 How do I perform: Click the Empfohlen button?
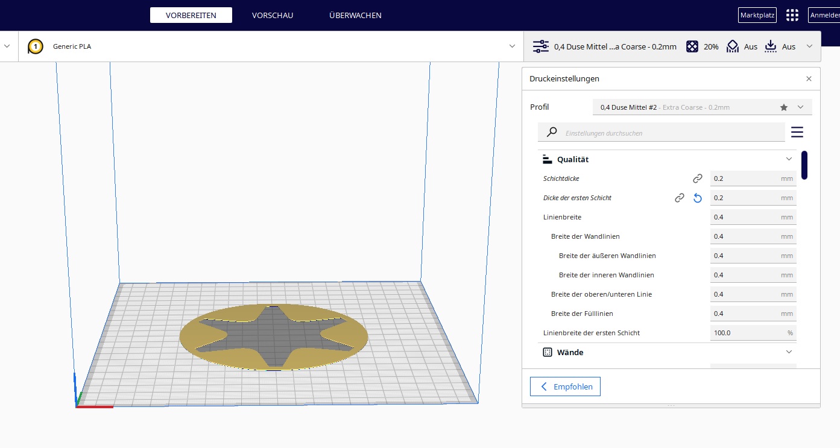pos(565,386)
